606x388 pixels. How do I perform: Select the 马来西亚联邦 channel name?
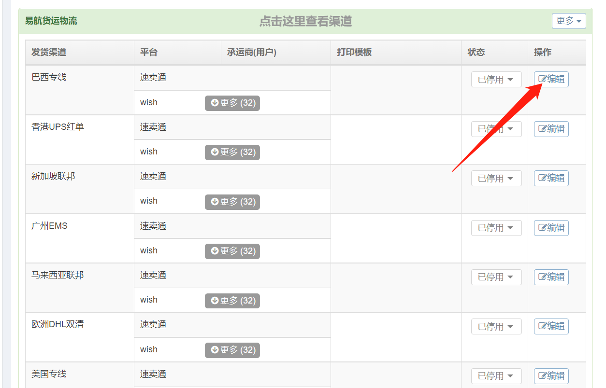(x=58, y=275)
